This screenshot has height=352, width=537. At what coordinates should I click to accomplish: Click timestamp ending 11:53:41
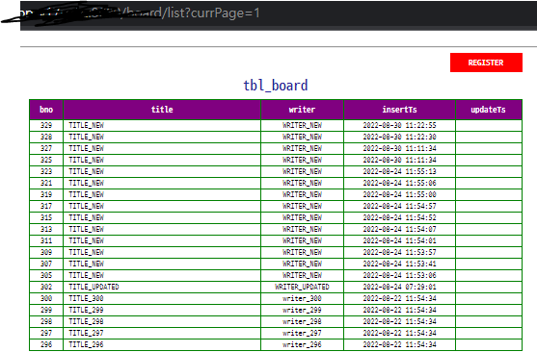pyautogui.click(x=400, y=264)
